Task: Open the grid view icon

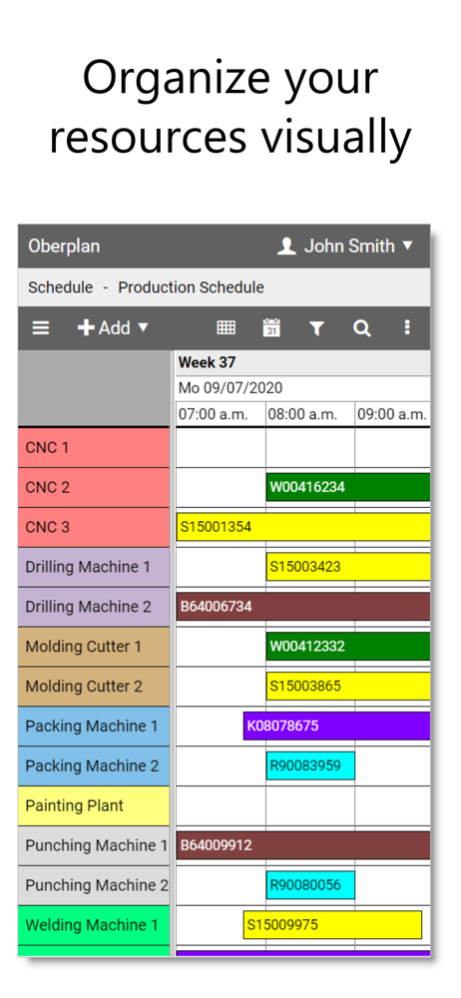Action: [227, 327]
